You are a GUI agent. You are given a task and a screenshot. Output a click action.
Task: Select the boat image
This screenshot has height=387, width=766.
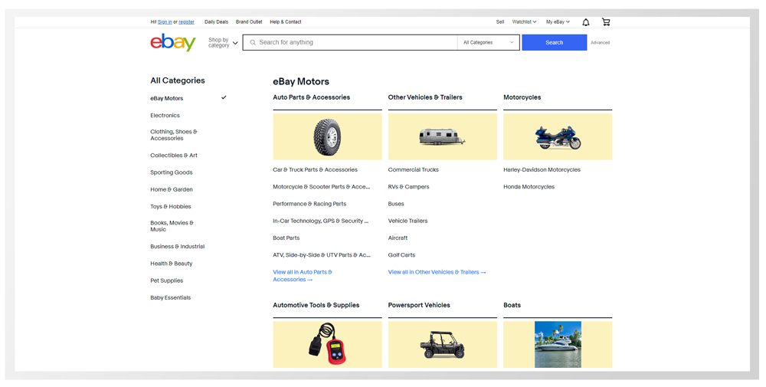558,344
